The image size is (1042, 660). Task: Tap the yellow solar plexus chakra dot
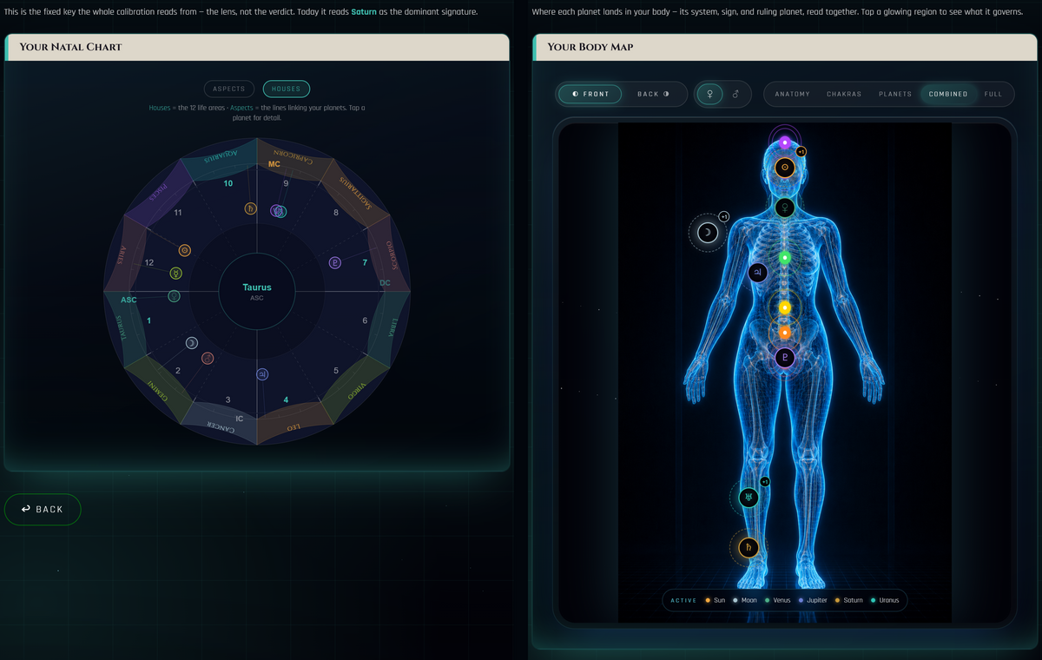tap(785, 307)
